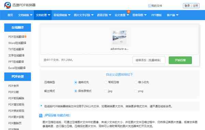Open PDF图片获取 in the sidebar

[16, 117]
